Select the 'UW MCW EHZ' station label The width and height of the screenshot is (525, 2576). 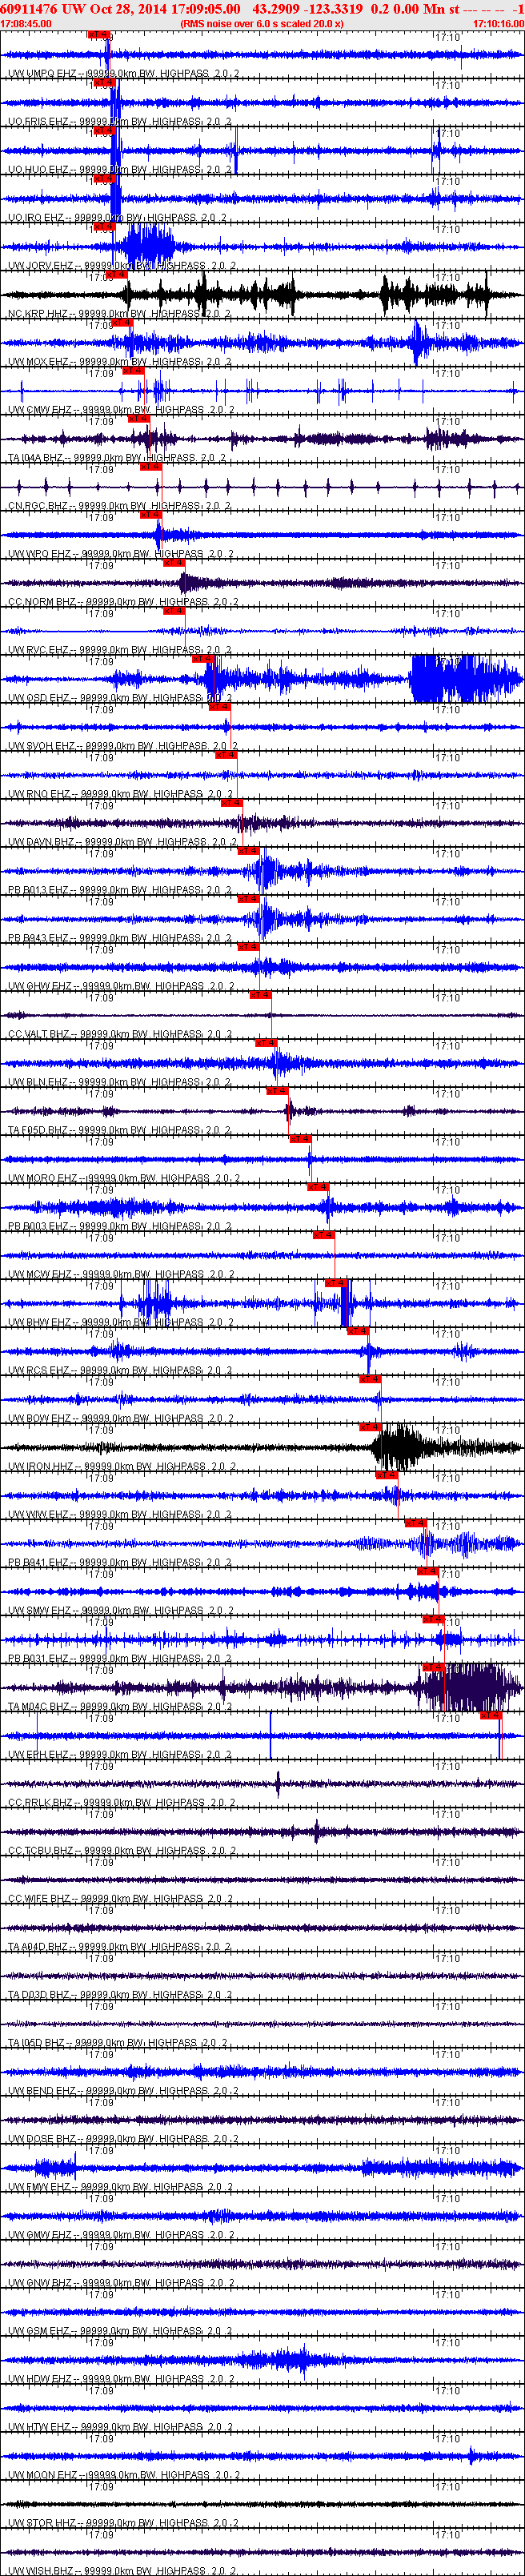pos(39,1274)
